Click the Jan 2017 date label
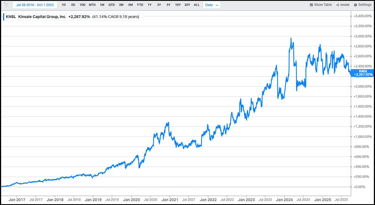 coord(17,200)
